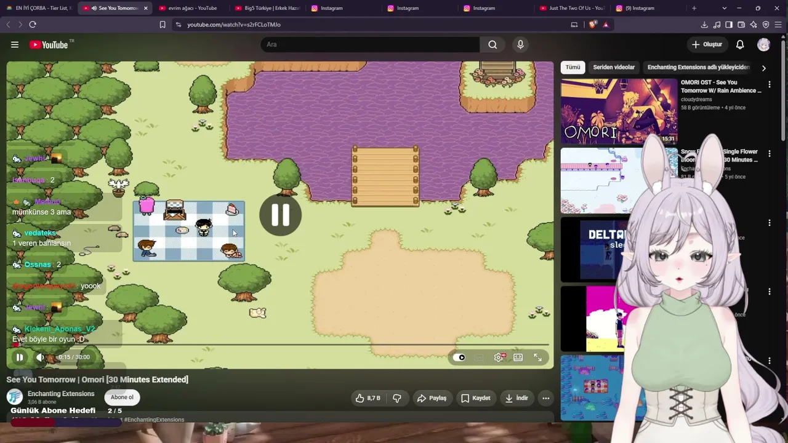Like the video with thumbs up
The image size is (788, 443).
pyautogui.click(x=368, y=398)
